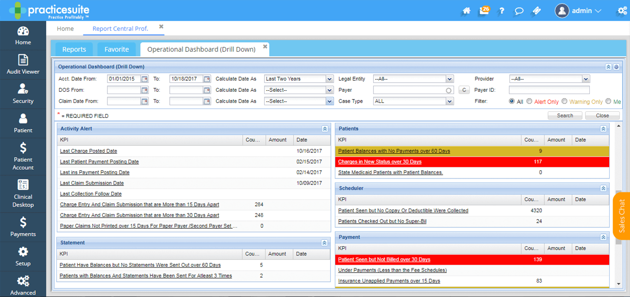Screen dimensions: 630x297
Task: Go to Clinical Desktop in sidebar
Action: coord(23,193)
